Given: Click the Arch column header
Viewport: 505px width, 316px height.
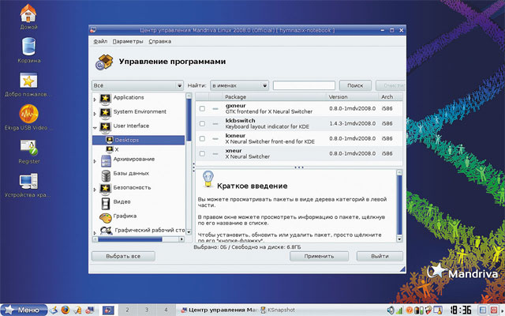Looking at the screenshot, I should (x=390, y=96).
